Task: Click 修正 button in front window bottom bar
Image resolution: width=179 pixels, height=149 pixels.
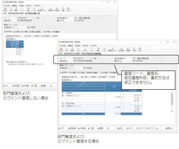Action: click(120, 128)
